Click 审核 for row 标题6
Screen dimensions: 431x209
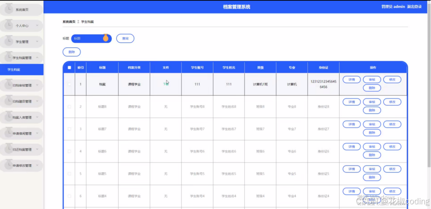click(372, 147)
